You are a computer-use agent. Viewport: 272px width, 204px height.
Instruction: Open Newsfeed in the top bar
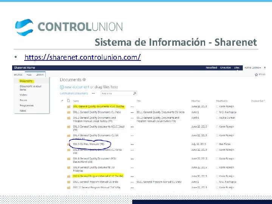click(x=211, y=68)
